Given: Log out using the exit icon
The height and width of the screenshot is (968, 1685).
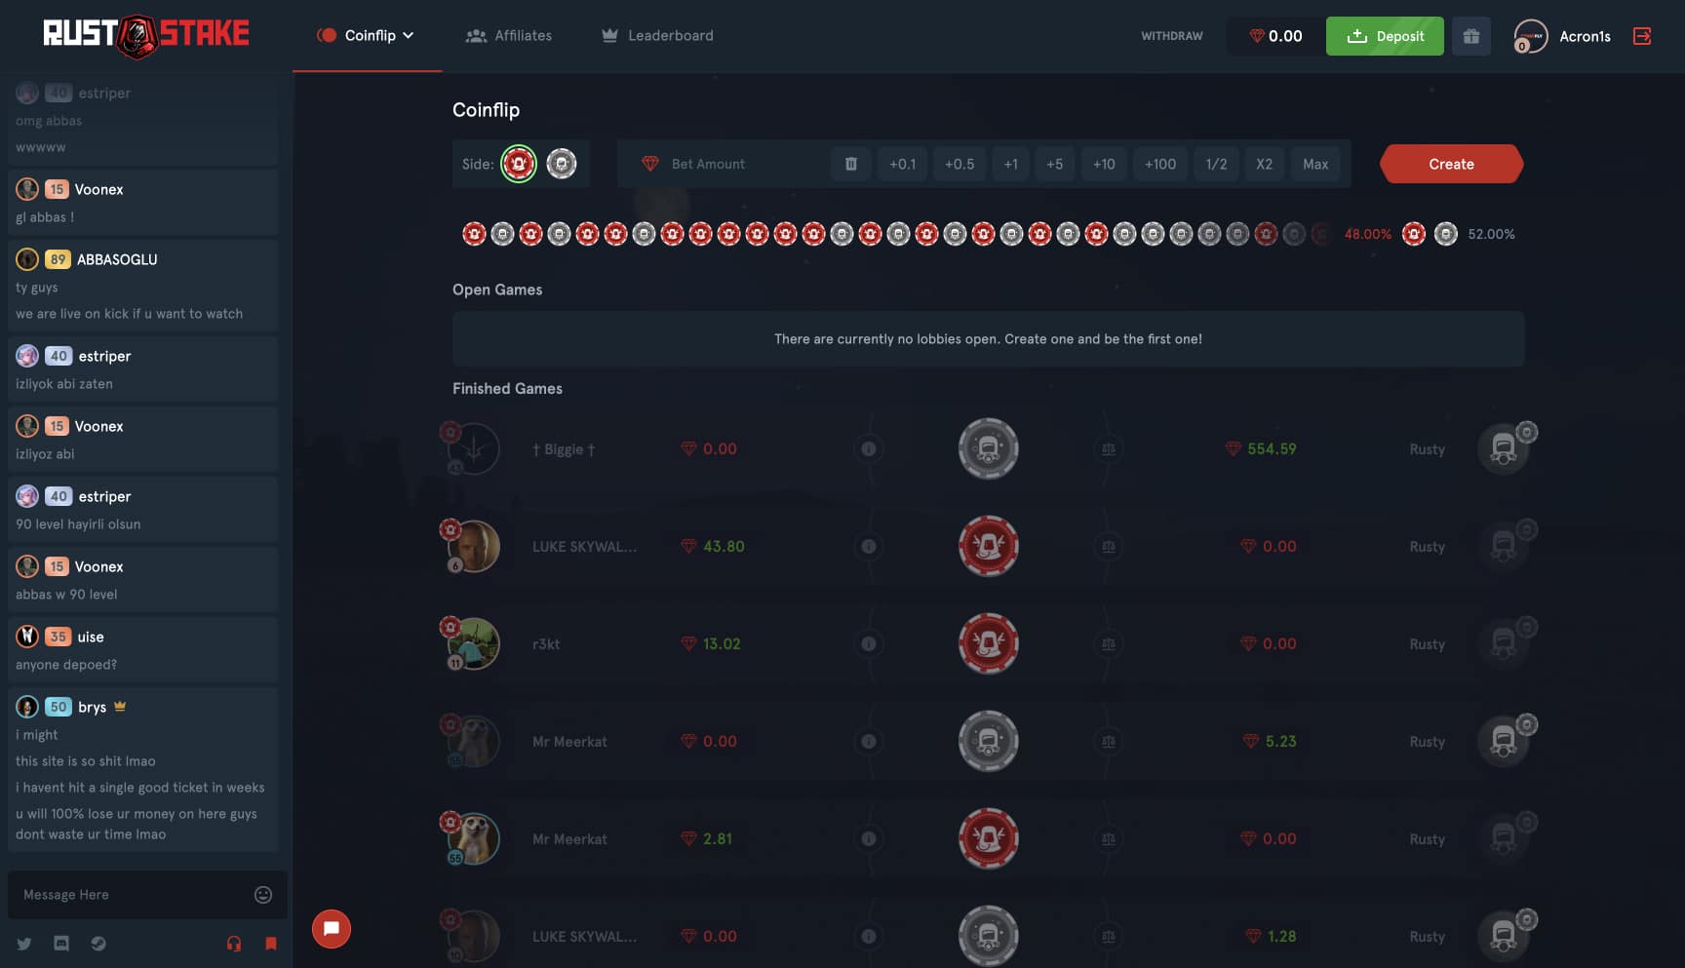Looking at the screenshot, I should pos(1642,36).
